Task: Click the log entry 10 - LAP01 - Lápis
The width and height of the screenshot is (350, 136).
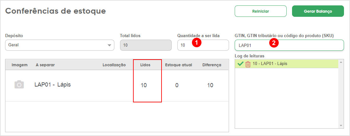Action: (x=270, y=63)
